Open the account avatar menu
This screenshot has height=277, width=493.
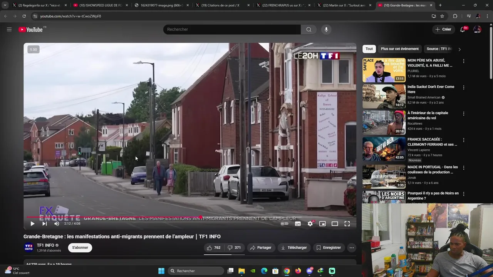477,29
